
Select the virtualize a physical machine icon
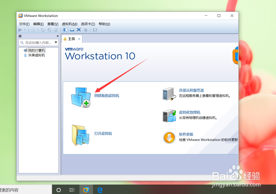tap(169, 116)
